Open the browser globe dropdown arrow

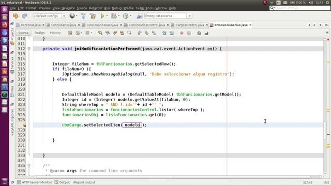coord(77,16)
